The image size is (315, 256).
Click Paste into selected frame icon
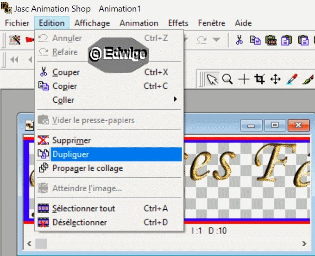(303, 40)
